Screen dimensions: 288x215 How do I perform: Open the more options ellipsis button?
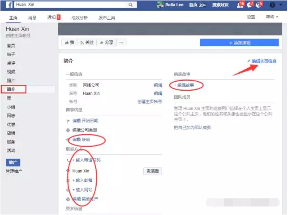121,43
